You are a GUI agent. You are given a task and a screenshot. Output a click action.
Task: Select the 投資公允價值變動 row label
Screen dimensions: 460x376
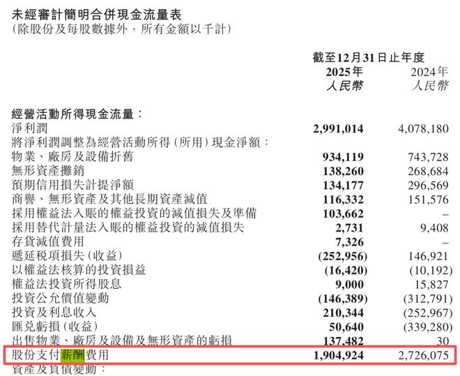click(x=60, y=298)
